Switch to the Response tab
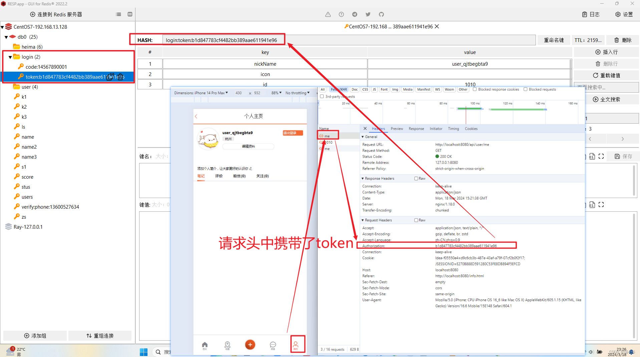Viewport: 640px width, 357px height. [x=416, y=129]
